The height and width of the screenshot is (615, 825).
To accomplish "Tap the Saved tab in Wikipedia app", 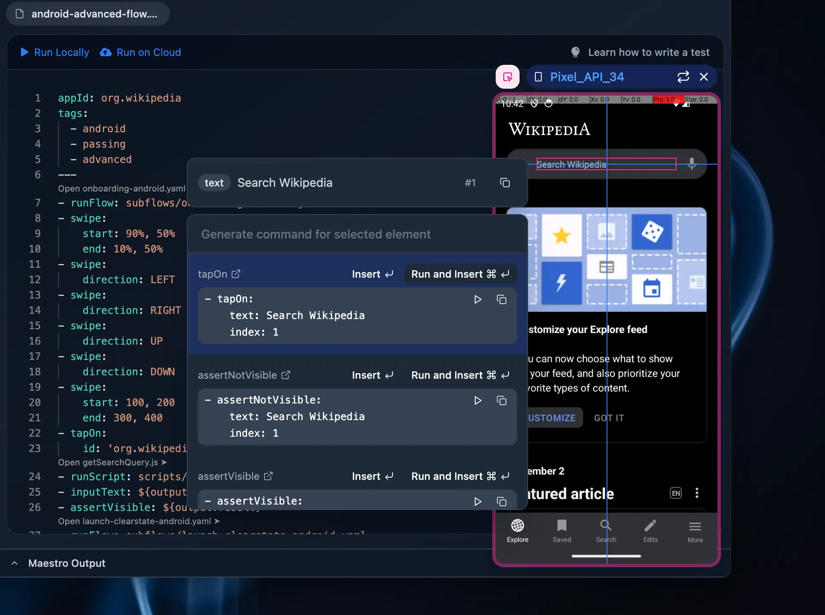I will pos(562,531).
